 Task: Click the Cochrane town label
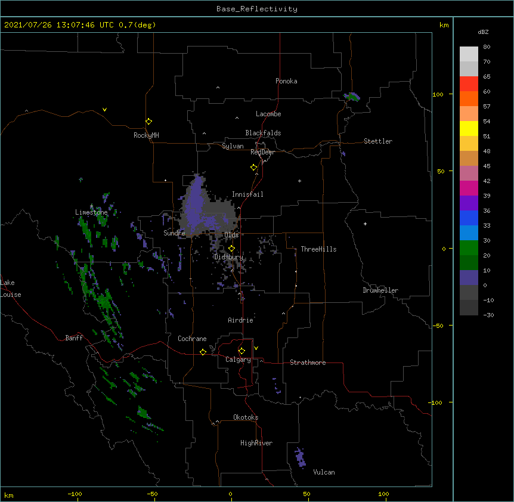tap(192, 339)
